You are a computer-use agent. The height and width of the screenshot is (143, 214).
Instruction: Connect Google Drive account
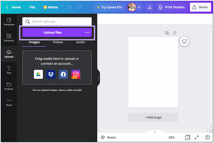[39, 74]
